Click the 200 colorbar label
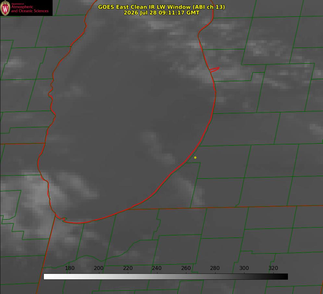323x294 pixels. pos(98,268)
